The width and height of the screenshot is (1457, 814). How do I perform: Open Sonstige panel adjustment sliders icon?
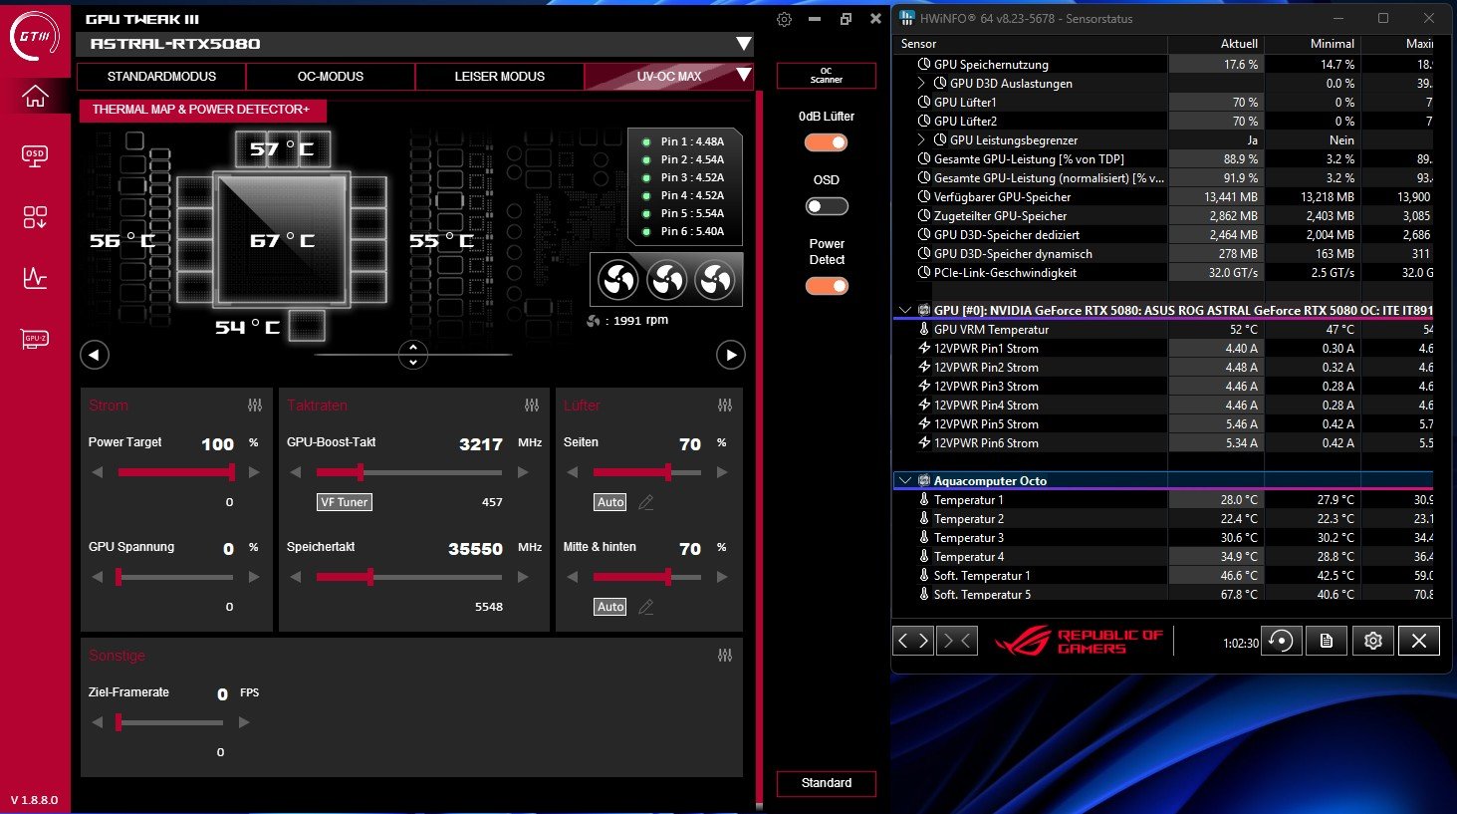coord(725,656)
